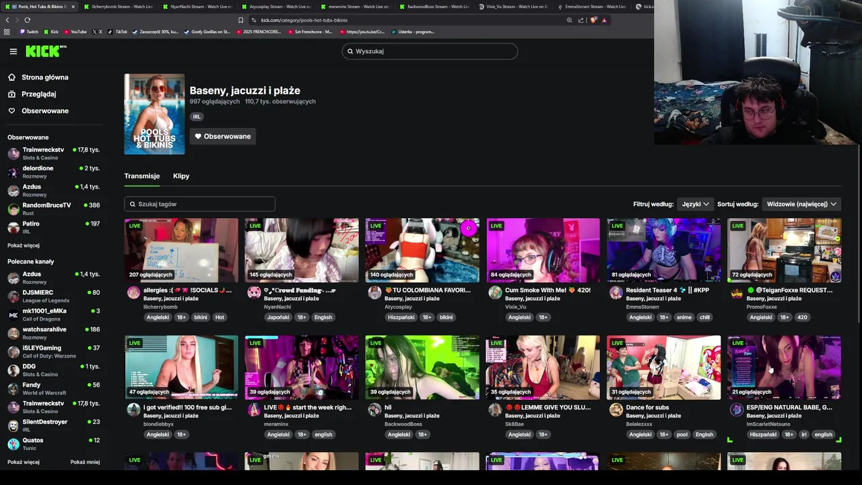Click the browser address bar URL
Image resolution: width=862 pixels, height=485 pixels.
[x=304, y=20]
